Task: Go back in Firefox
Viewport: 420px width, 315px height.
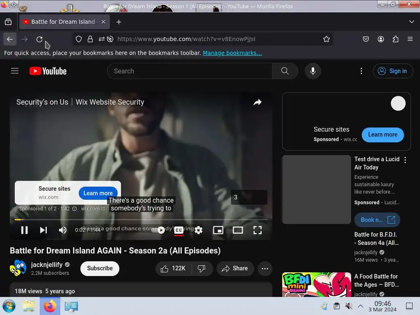Action: click(x=10, y=39)
